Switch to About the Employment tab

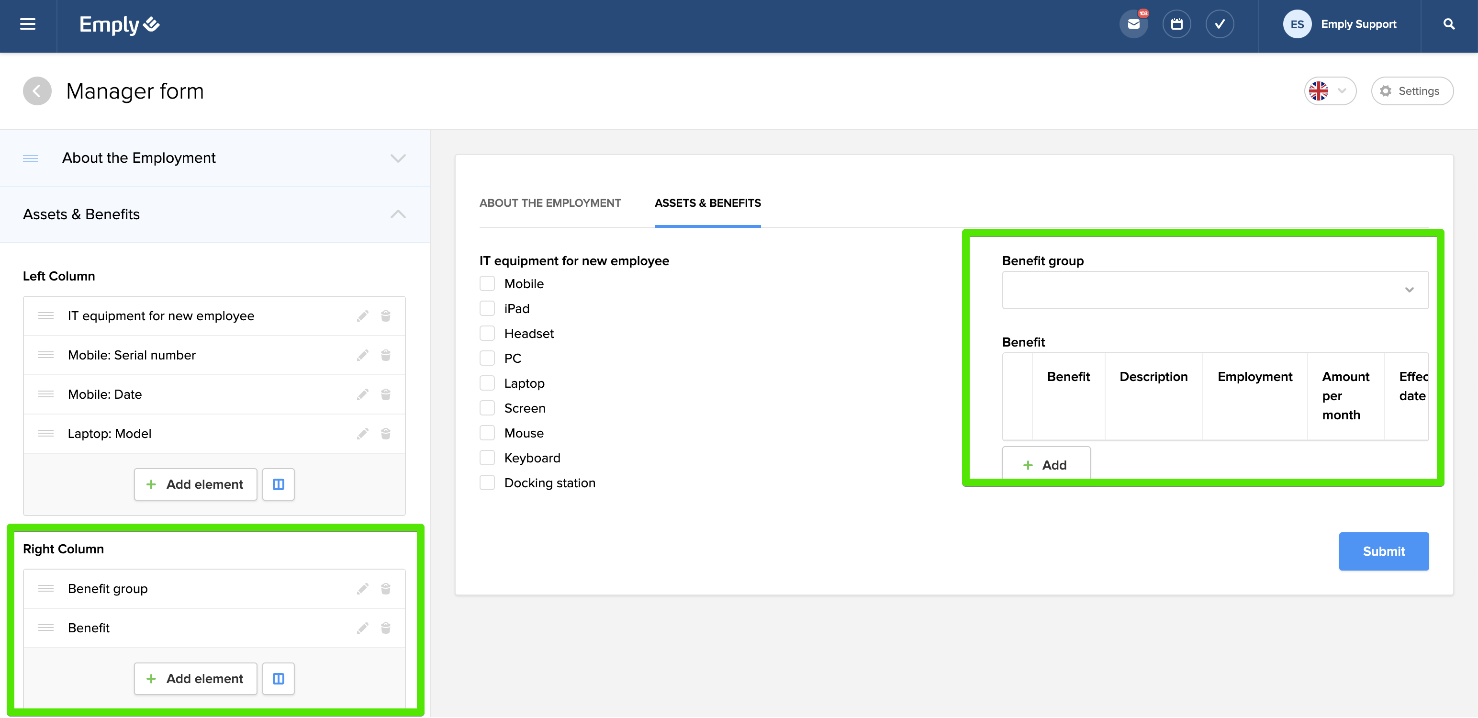549,203
